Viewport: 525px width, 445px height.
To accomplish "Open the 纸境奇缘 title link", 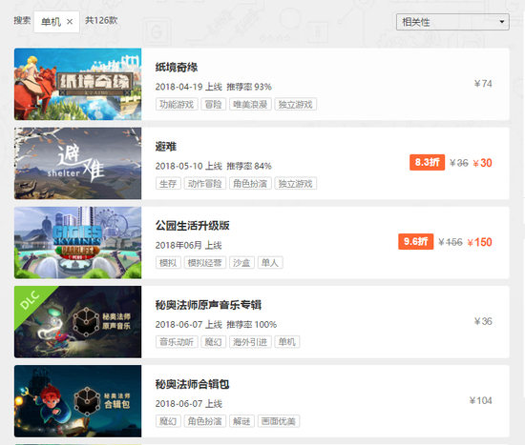I will (177, 68).
